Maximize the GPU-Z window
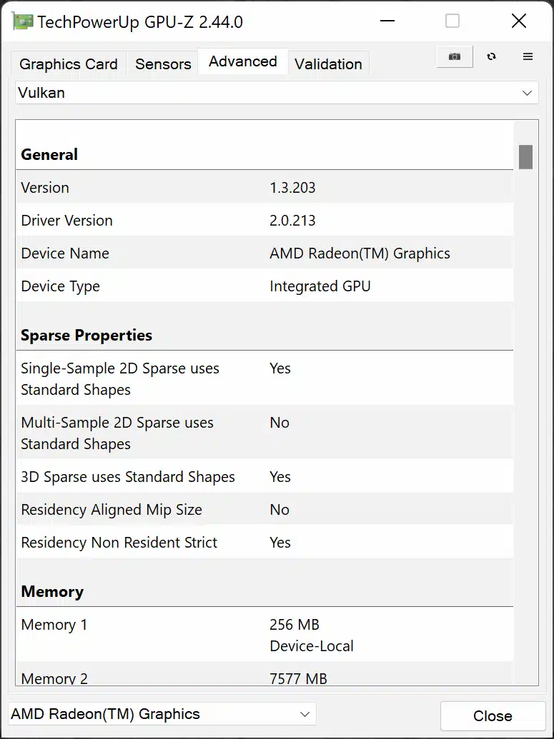Image resolution: width=554 pixels, height=739 pixels. [452, 21]
